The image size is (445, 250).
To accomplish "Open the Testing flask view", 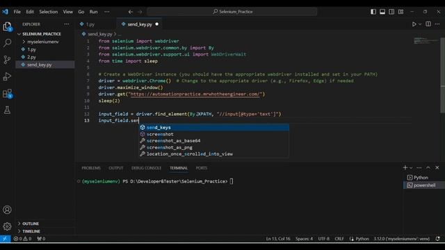I will point(7,110).
